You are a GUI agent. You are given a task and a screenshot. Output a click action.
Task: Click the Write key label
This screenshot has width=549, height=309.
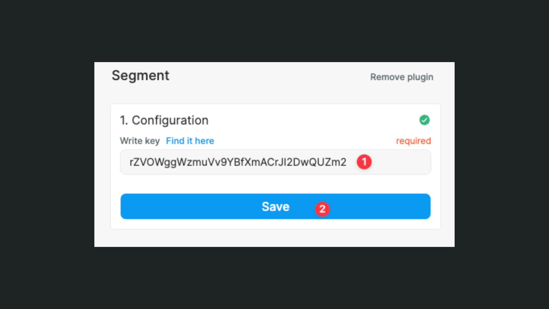coord(140,140)
